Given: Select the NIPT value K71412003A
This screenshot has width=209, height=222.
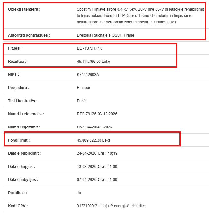Looking at the screenshot, I should click(x=88, y=75).
